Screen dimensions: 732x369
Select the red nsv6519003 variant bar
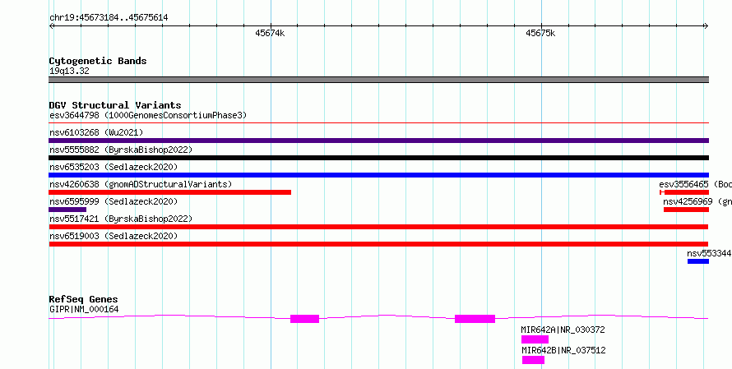point(378,244)
